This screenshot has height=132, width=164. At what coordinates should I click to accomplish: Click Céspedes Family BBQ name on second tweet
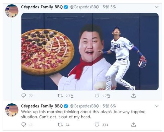42,106
